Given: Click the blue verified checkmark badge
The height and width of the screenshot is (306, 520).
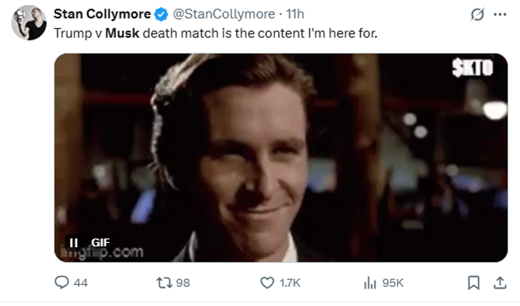Looking at the screenshot, I should 161,14.
